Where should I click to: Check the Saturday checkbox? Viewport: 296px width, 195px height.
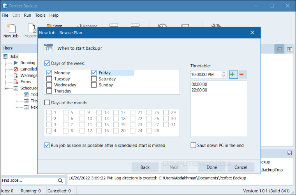click(94, 79)
